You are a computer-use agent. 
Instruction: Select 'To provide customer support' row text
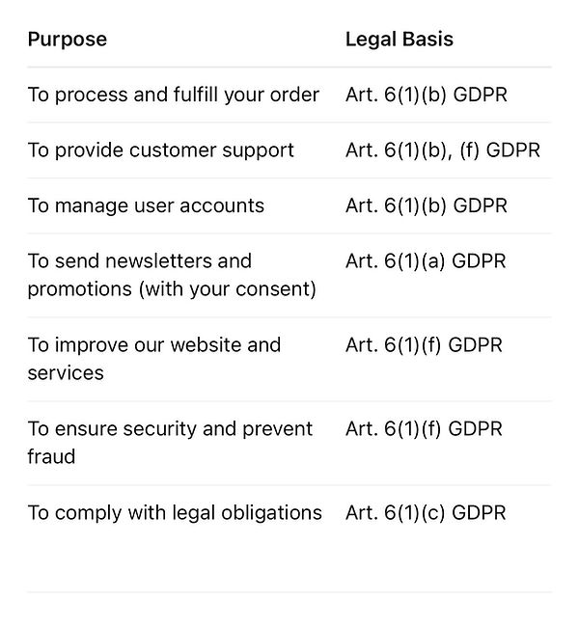(x=160, y=150)
